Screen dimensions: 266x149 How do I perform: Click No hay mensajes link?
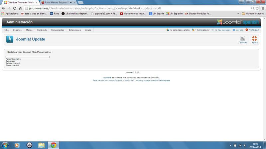tap(221, 30)
